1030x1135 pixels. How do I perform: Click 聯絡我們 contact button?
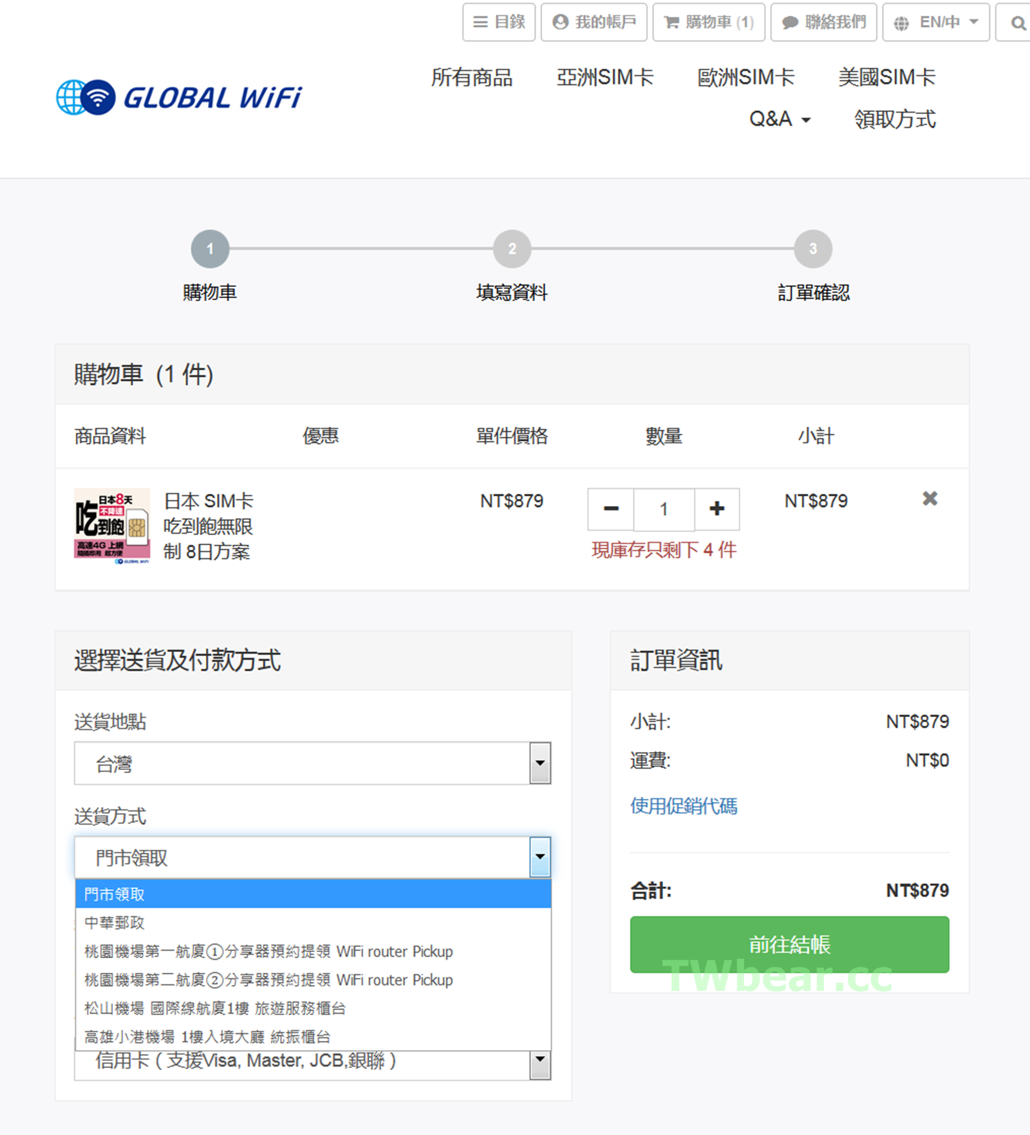(x=823, y=23)
